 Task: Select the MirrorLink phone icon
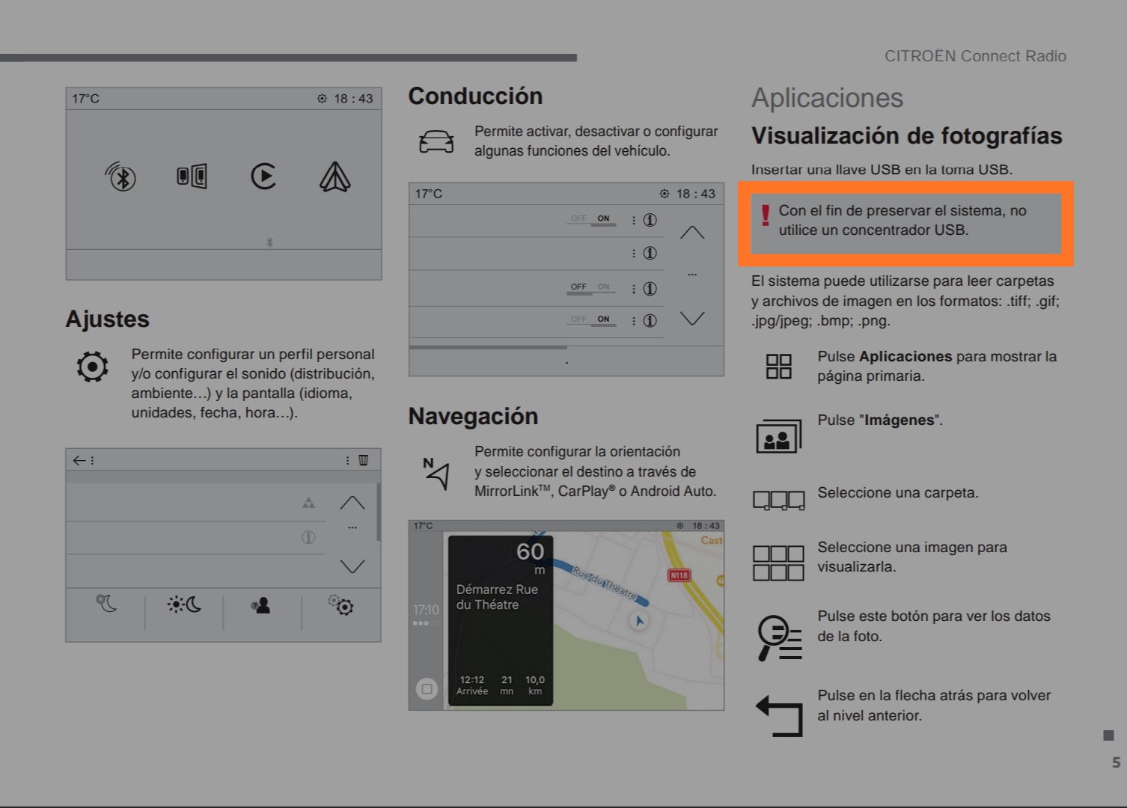pyautogui.click(x=192, y=177)
